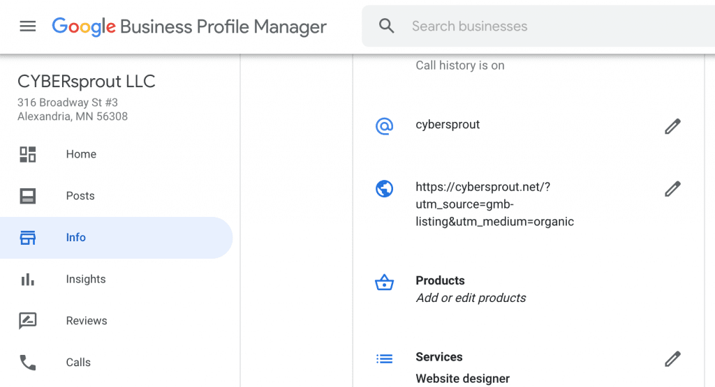Click the Reviews icon

pyautogui.click(x=27, y=321)
